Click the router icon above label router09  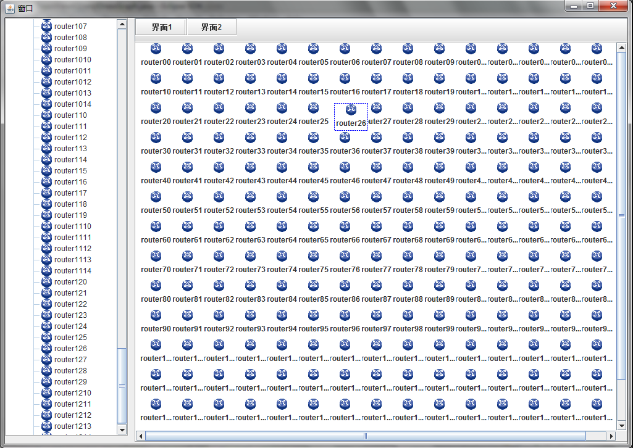(439, 49)
